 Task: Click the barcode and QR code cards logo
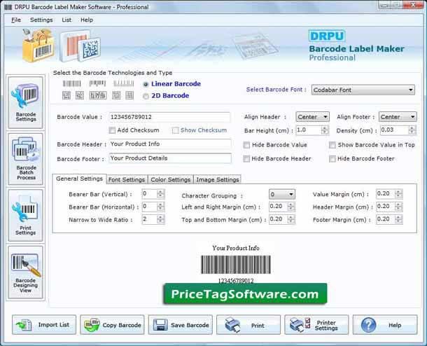[80, 46]
